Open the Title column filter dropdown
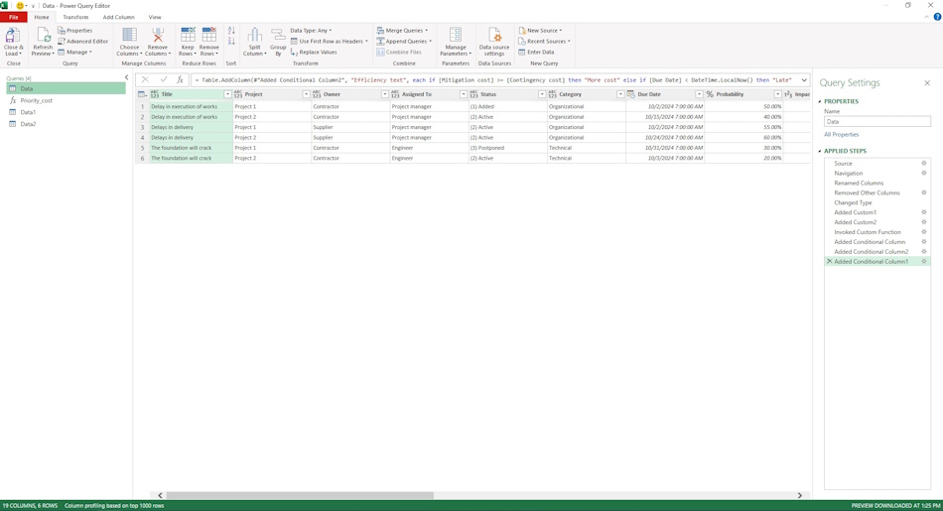The width and height of the screenshot is (943, 511). pyautogui.click(x=227, y=94)
